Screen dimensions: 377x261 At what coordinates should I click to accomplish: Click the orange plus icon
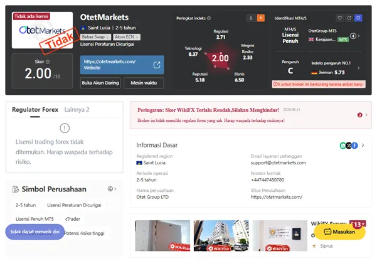coord(260,18)
